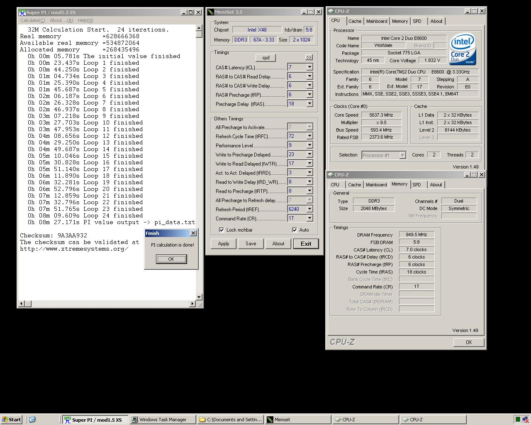Switch to CPU tab in lower CPU-Z window
This screenshot has height=425, width=531.
[335, 185]
